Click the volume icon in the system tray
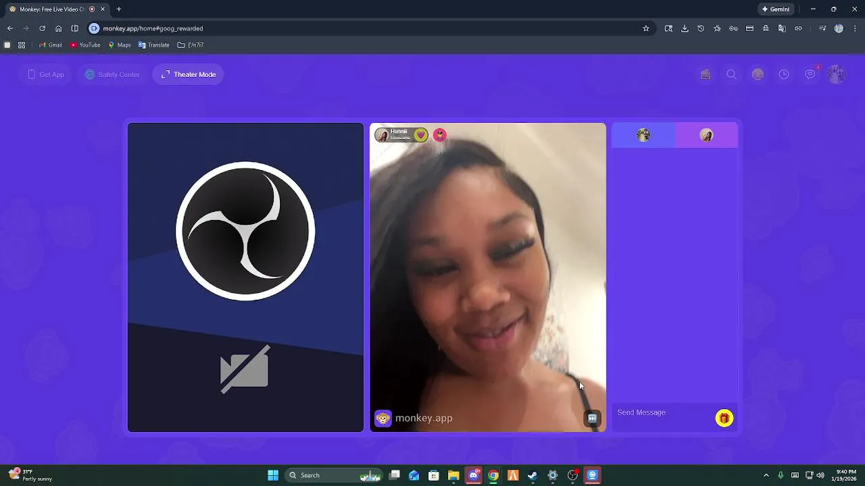 pyautogui.click(x=821, y=475)
